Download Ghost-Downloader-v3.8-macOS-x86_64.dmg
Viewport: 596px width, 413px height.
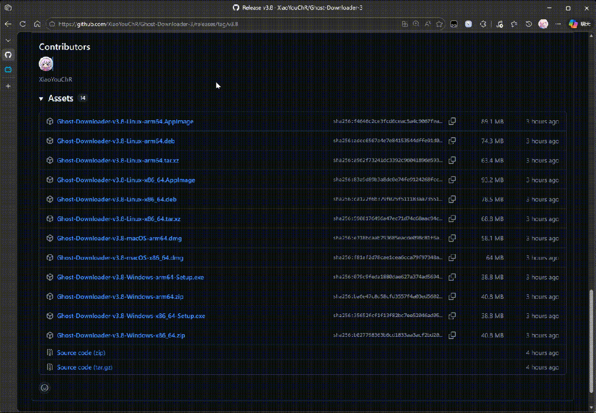click(120, 258)
